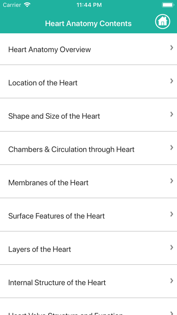Screen dimensions: 177x315
Task: Tap the arrow next to Membranes of the Heart
Action: (172, 181)
